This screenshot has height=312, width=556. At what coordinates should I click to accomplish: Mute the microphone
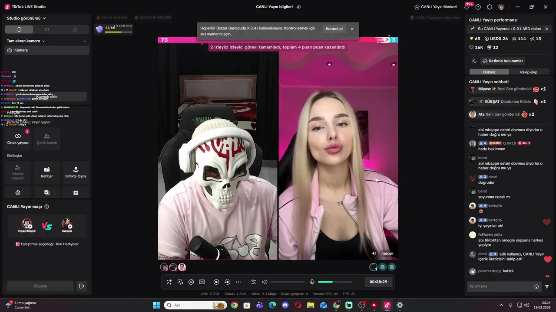312,282
